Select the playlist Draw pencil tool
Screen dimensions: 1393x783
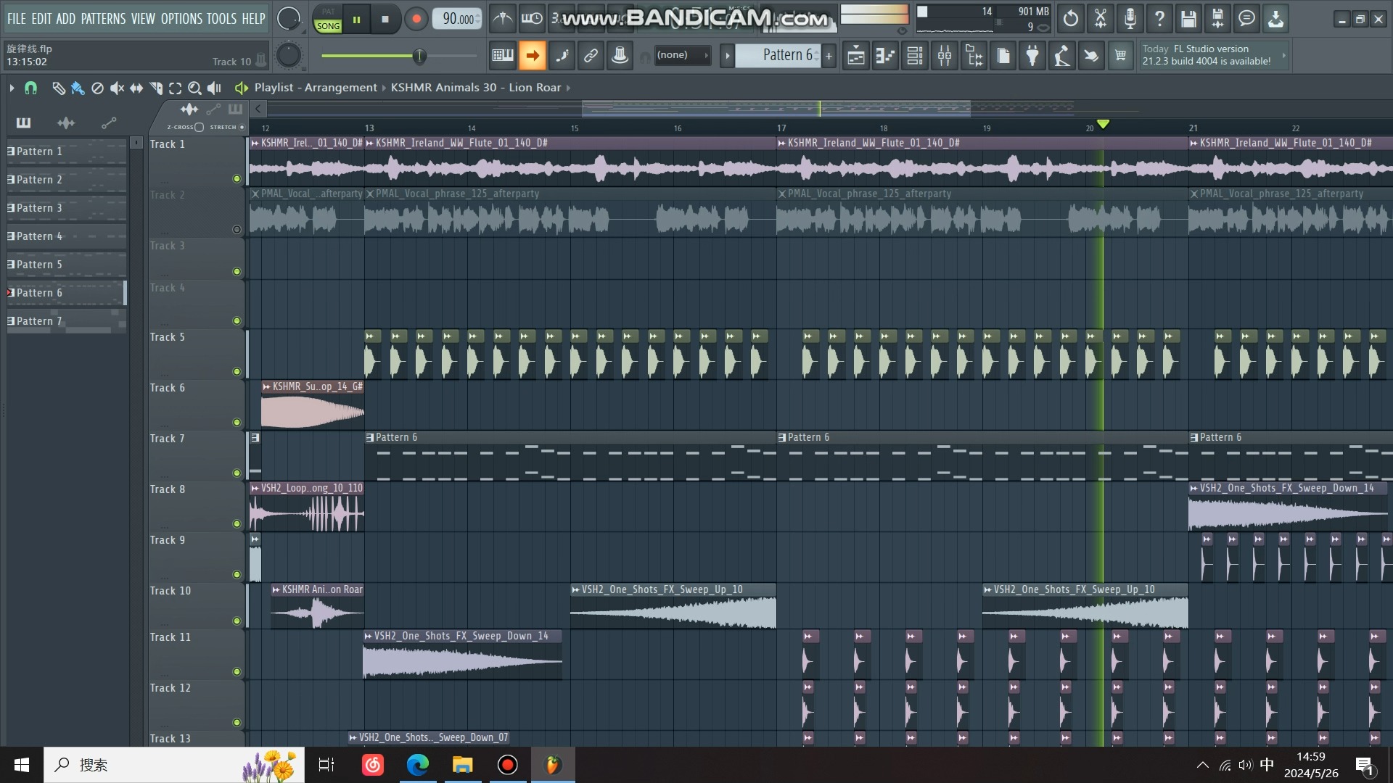(58, 88)
